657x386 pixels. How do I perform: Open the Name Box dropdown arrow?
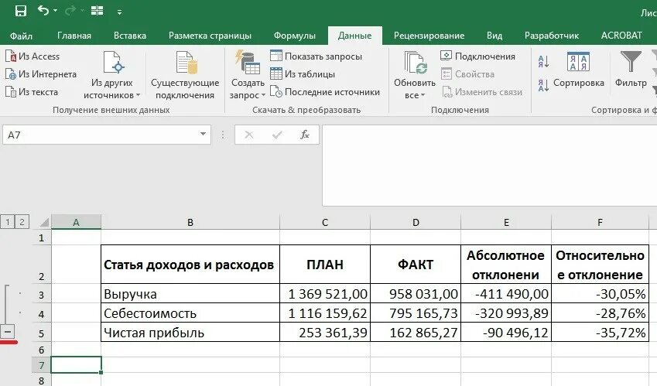tap(204, 135)
